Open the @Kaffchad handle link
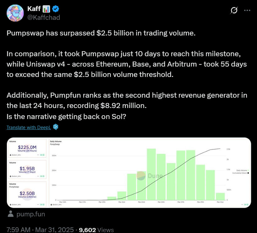Image resolution: width=257 pixels, height=233 pixels. (x=44, y=17)
